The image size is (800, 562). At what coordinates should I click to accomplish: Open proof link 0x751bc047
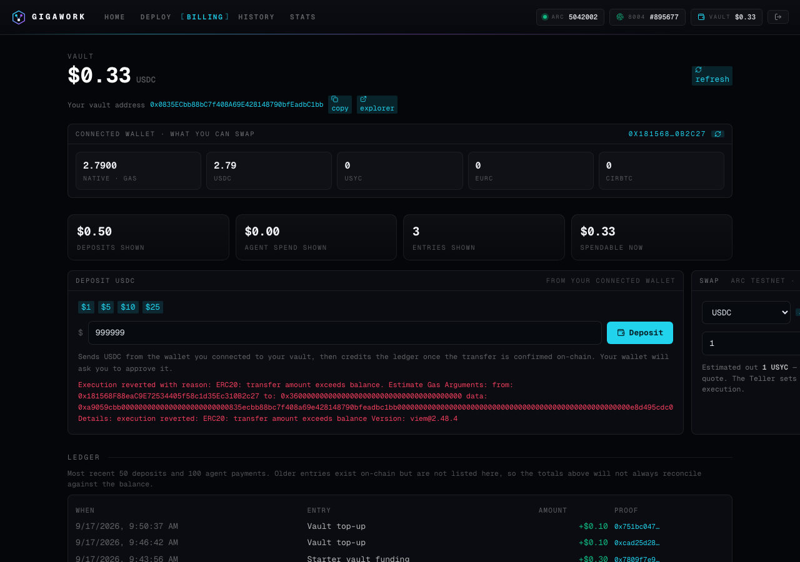click(x=637, y=526)
